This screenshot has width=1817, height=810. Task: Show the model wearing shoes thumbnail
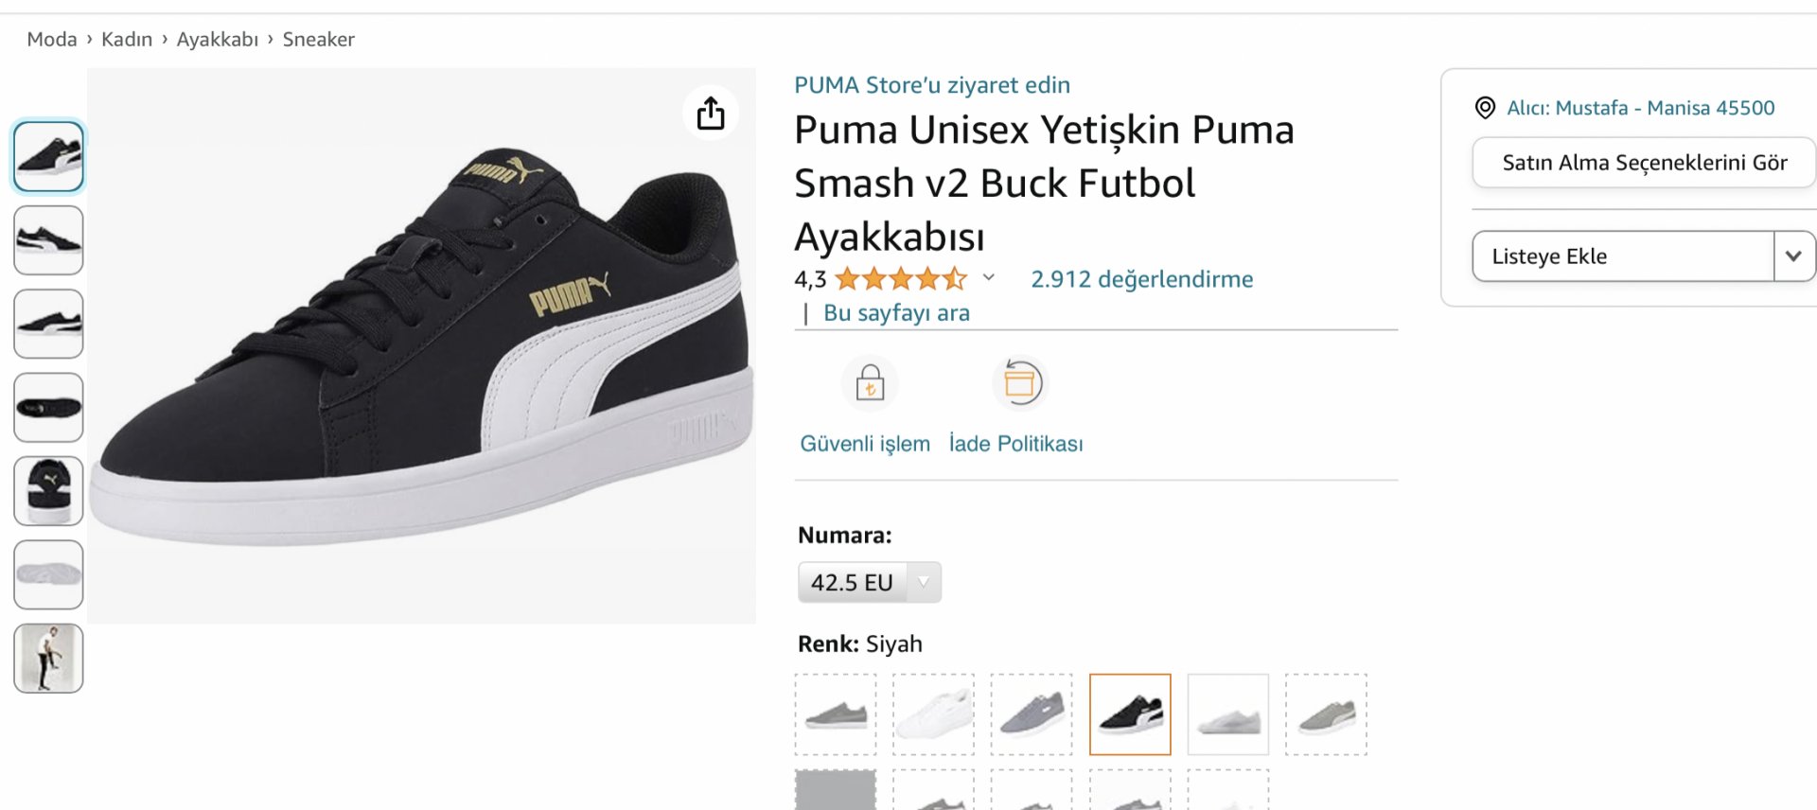tap(48, 658)
